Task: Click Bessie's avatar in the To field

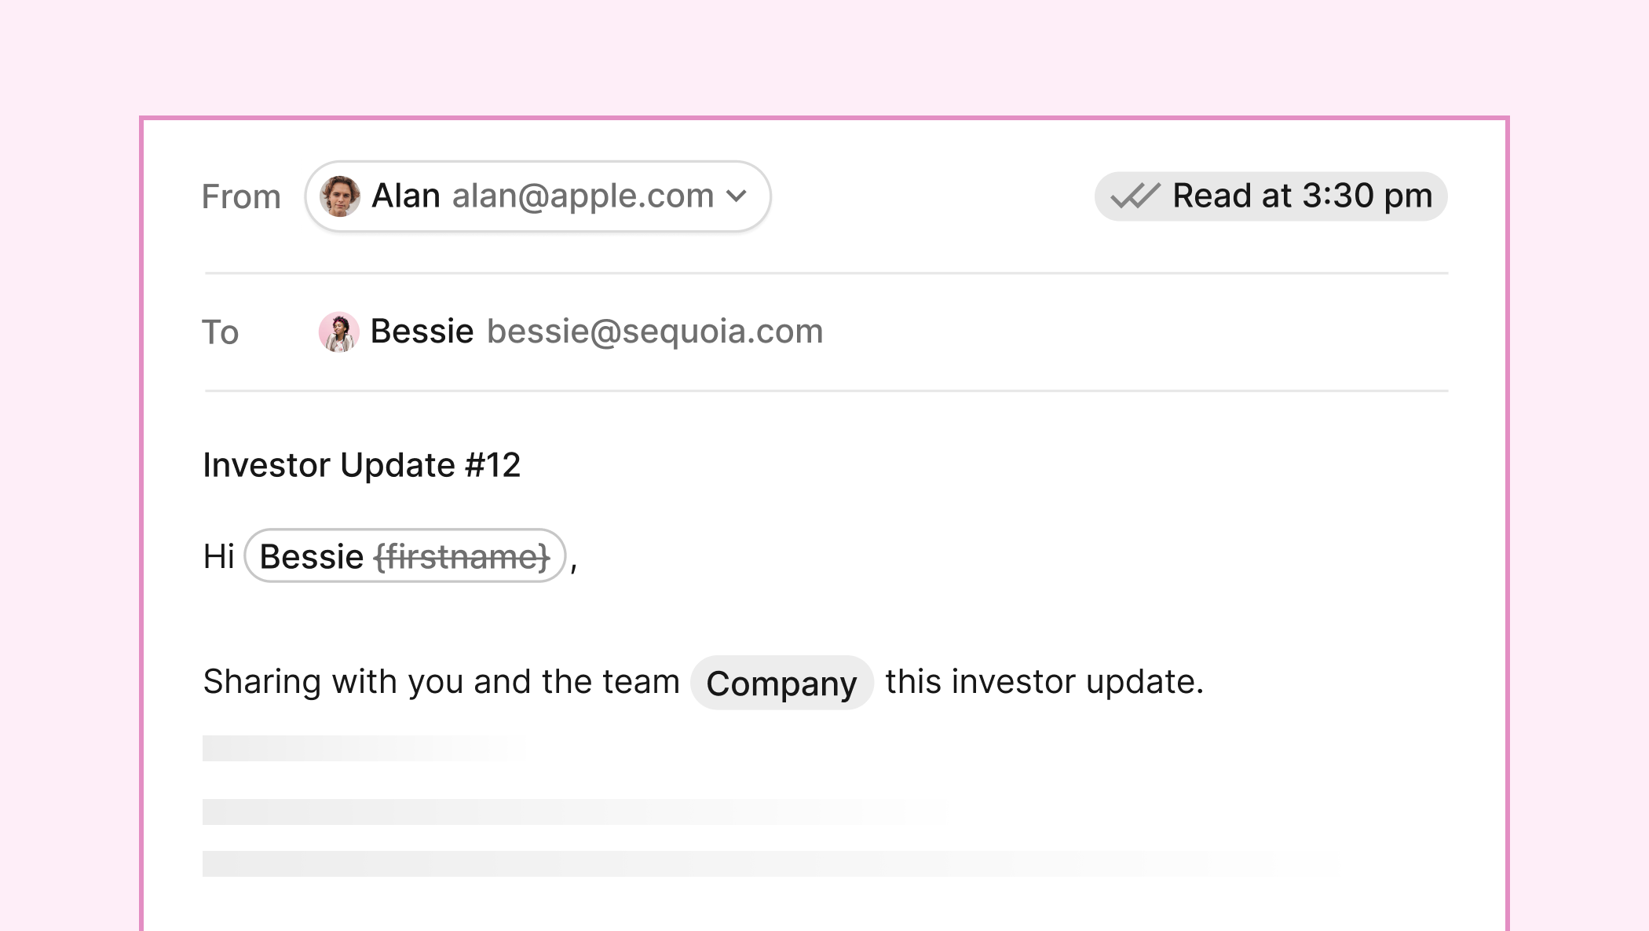Action: point(338,332)
